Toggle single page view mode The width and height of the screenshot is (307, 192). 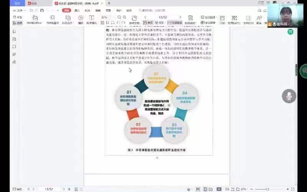pyautogui.click(x=148, y=23)
